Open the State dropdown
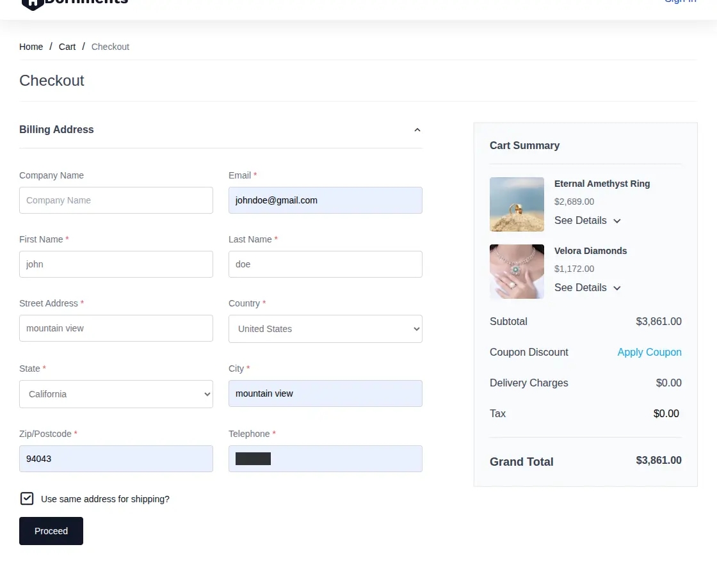 click(x=116, y=394)
